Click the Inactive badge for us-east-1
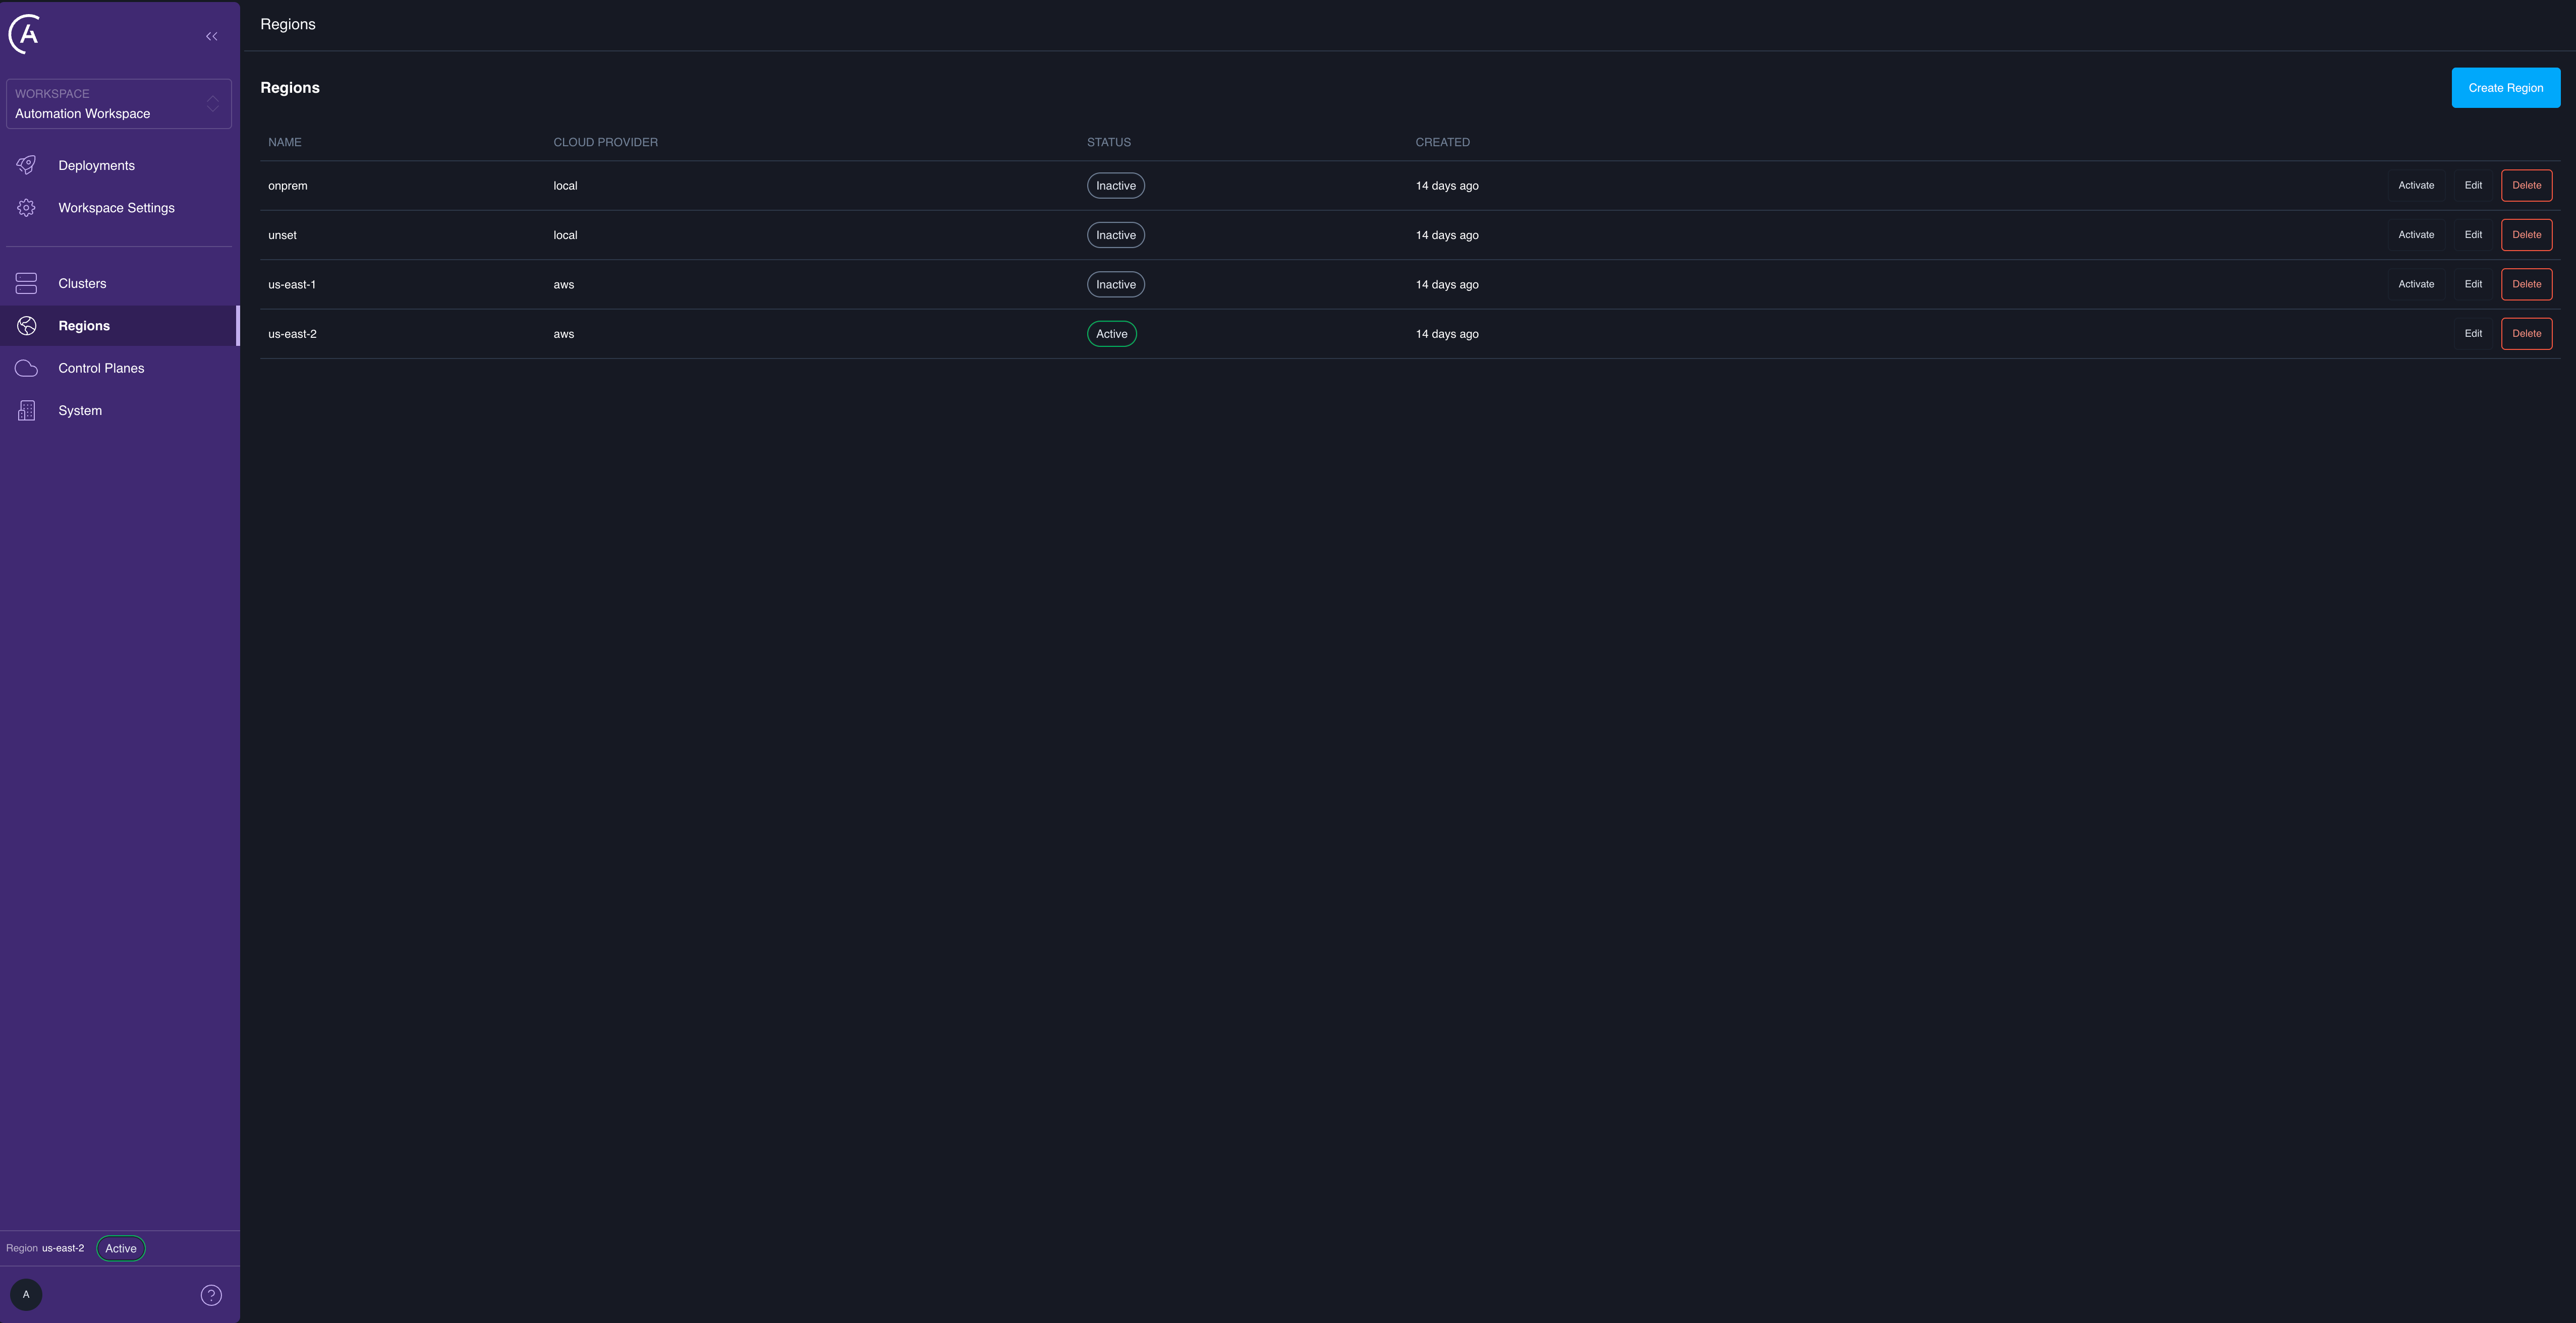The image size is (2576, 1323). (x=1115, y=285)
